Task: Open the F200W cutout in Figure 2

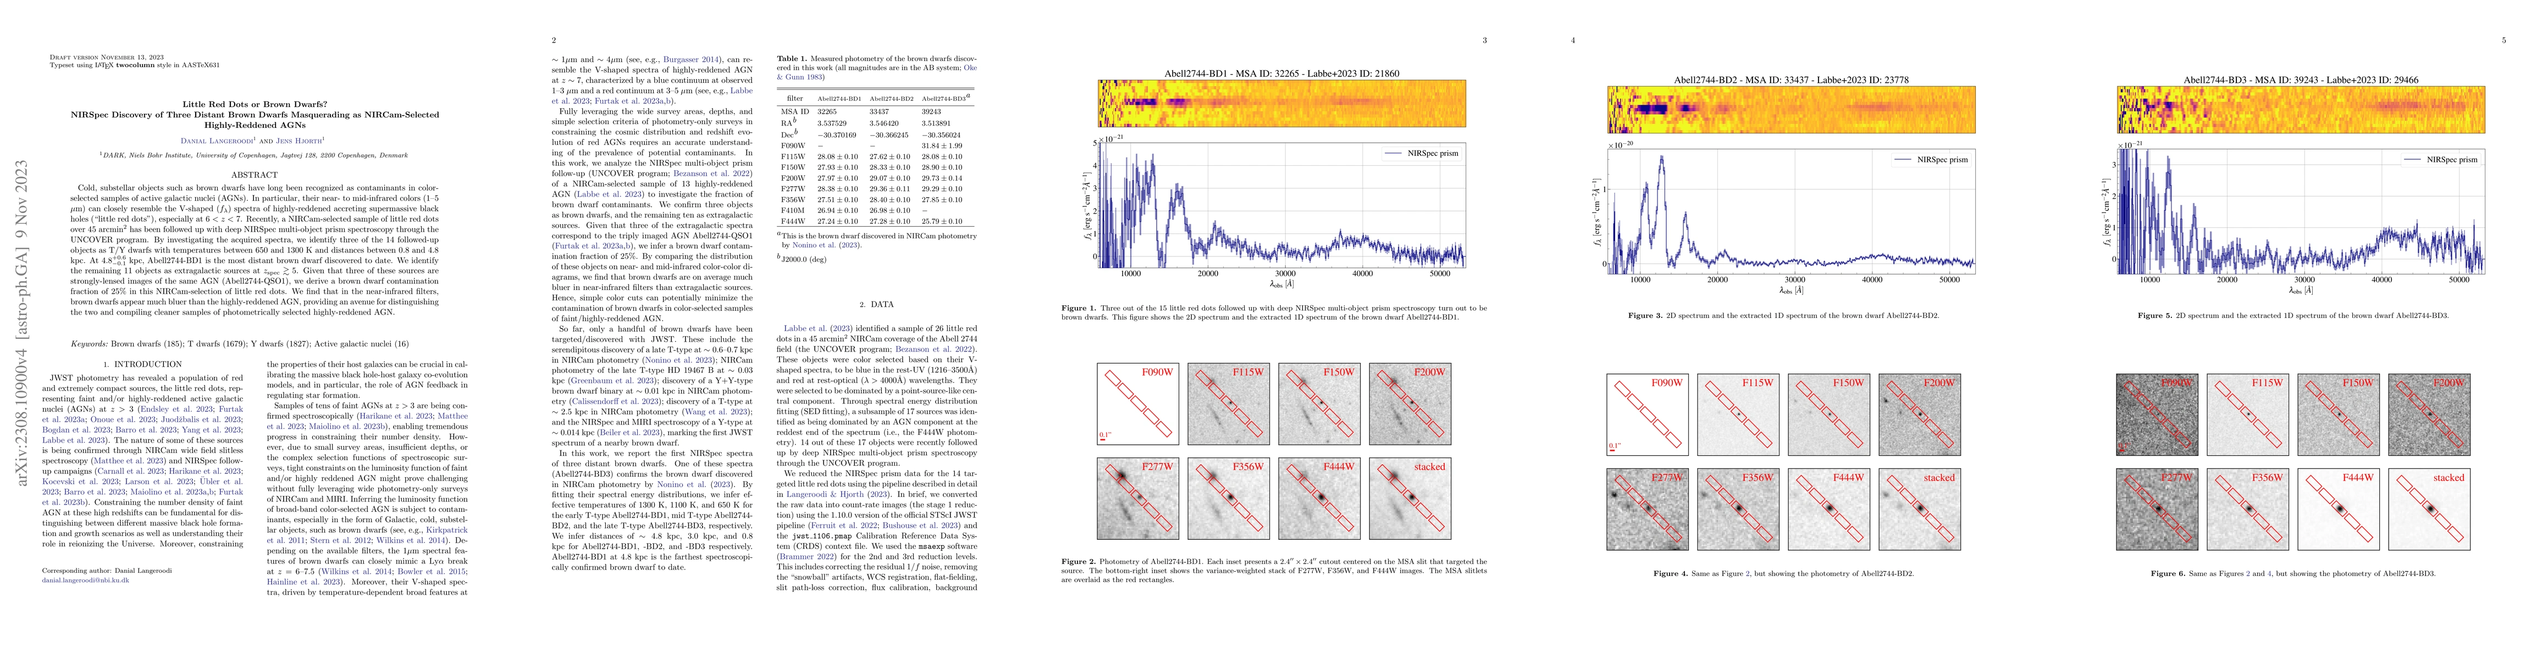Action: 1411,403
